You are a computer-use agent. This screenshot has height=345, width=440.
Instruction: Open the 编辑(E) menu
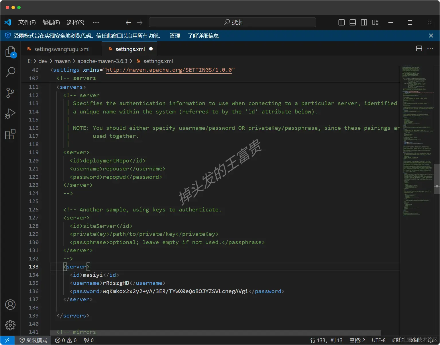pyautogui.click(x=51, y=22)
